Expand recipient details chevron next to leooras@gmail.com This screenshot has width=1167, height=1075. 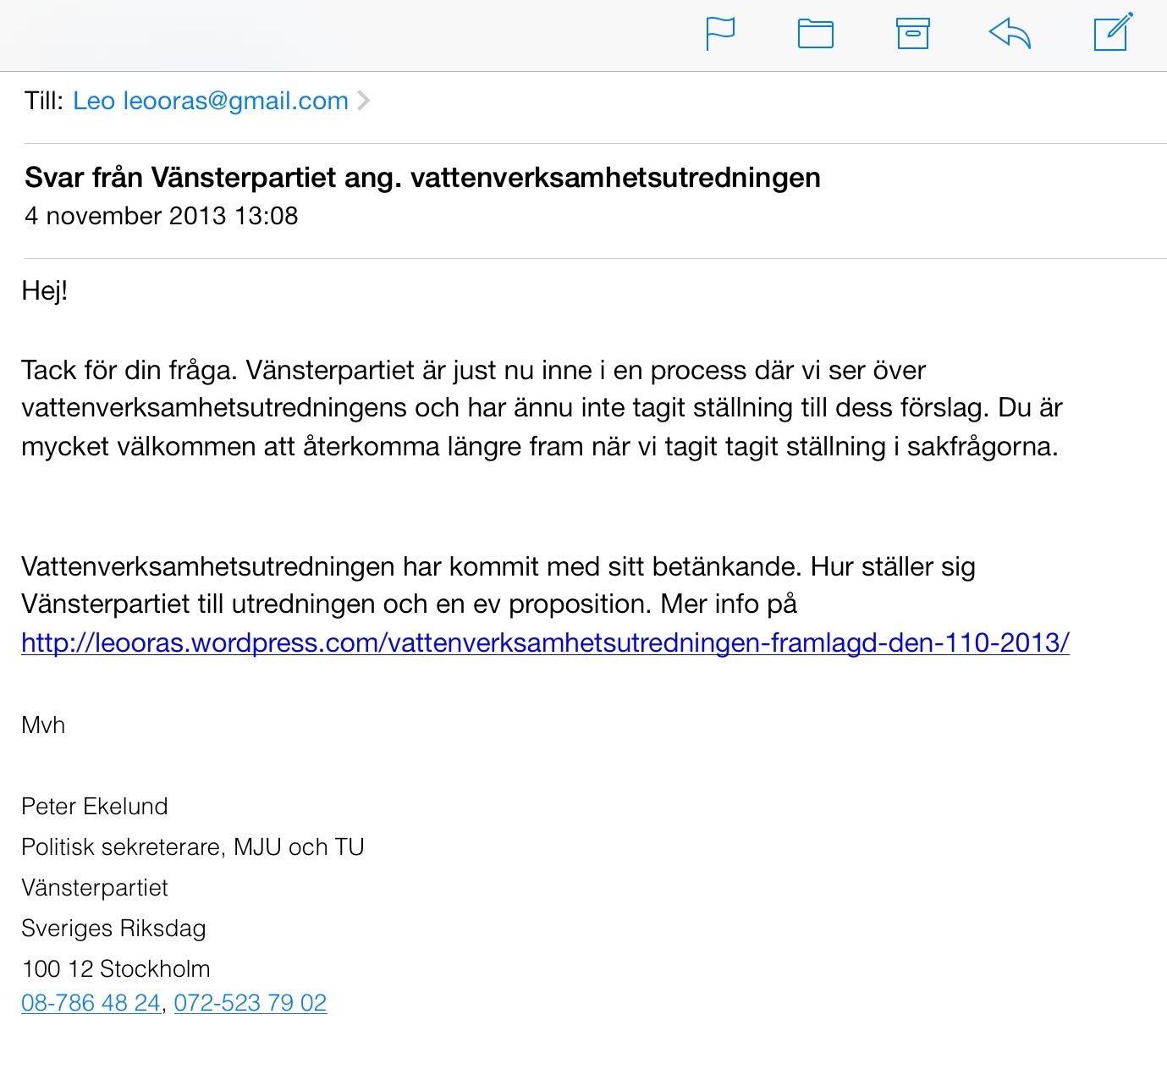click(x=363, y=101)
